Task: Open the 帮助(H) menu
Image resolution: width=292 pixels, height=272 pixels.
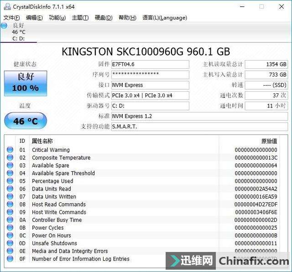Action: [x=127, y=18]
